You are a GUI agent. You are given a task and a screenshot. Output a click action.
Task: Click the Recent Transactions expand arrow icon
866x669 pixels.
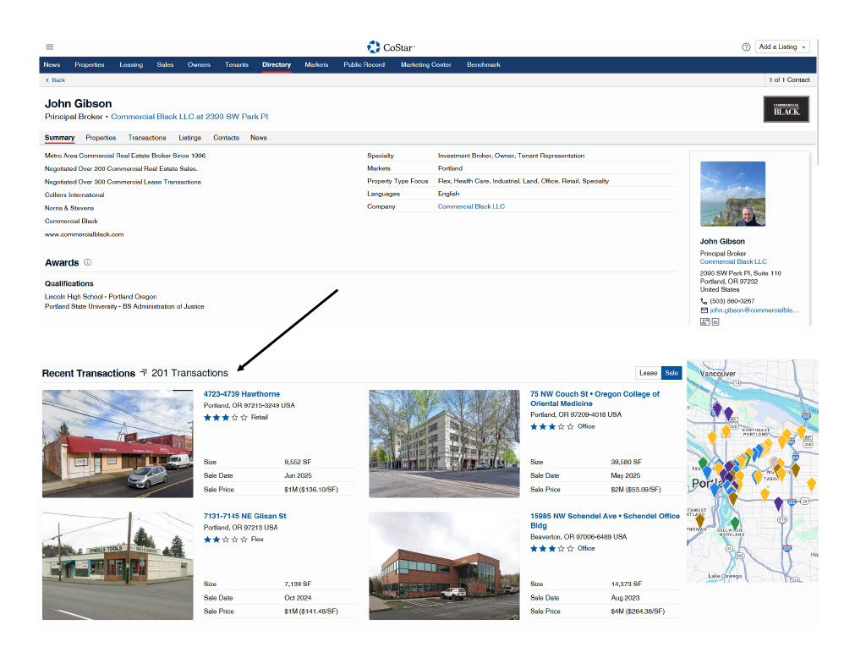143,373
